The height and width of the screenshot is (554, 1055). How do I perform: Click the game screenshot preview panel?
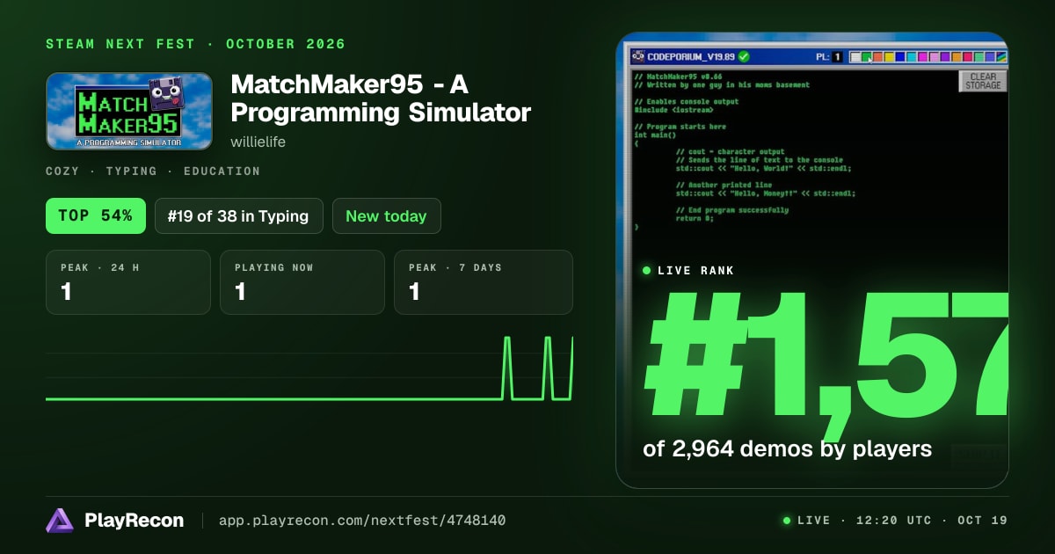pyautogui.click(x=812, y=260)
